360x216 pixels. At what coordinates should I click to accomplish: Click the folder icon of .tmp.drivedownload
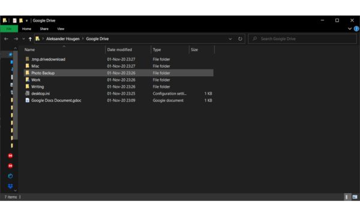28,59
